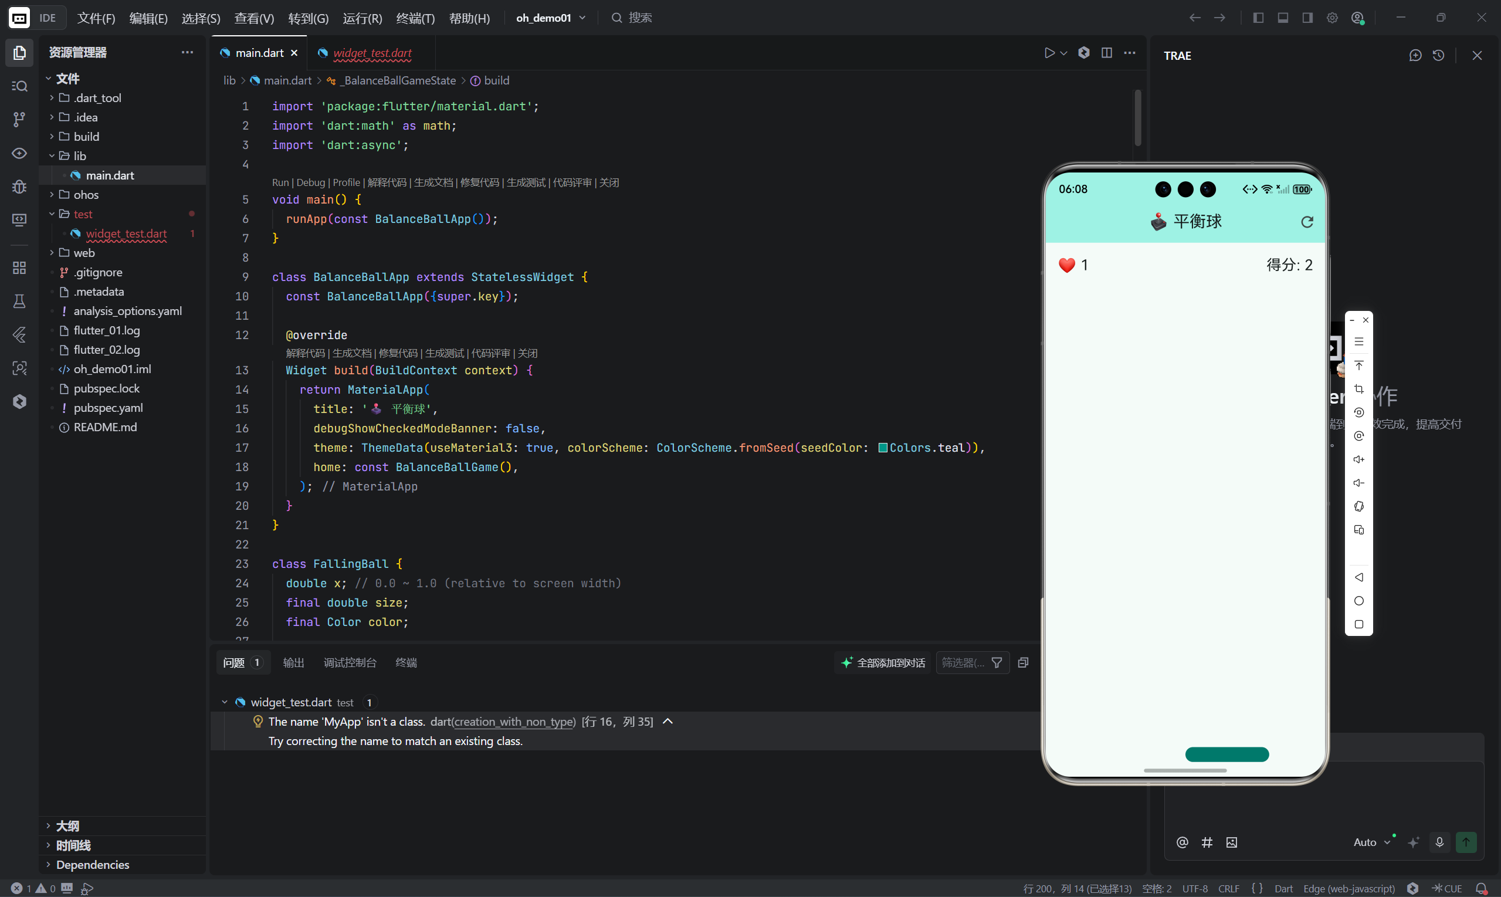Switch to 调试控制台 tab
The image size is (1501, 897).
point(349,662)
